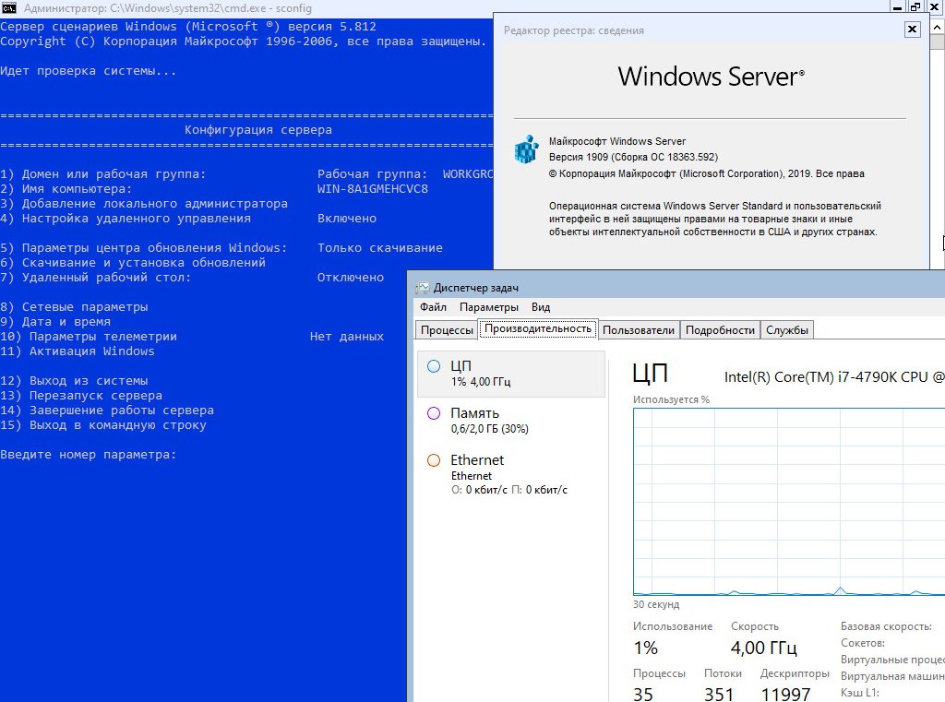The width and height of the screenshot is (945, 702).
Task: Click '5) Параметры центра обновления Windows:' line
Action: 144,248
